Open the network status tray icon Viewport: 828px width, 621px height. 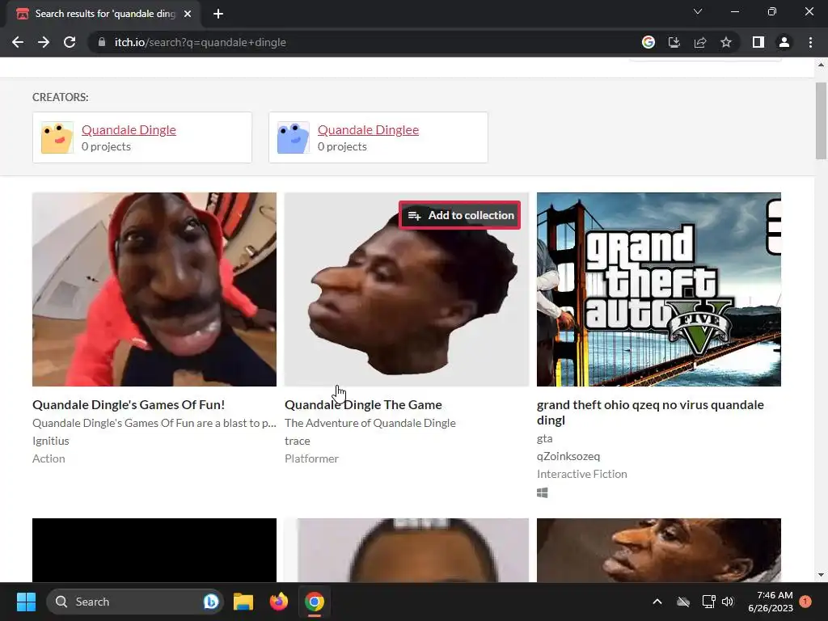click(708, 602)
